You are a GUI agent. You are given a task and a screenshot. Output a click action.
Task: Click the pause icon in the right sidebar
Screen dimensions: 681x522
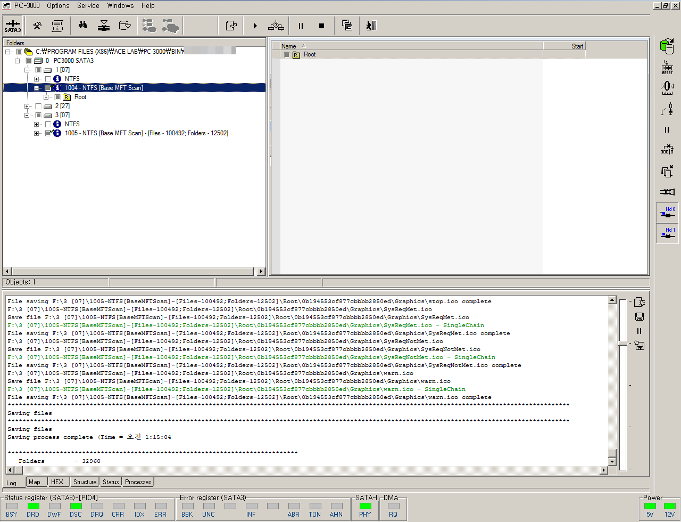667,129
